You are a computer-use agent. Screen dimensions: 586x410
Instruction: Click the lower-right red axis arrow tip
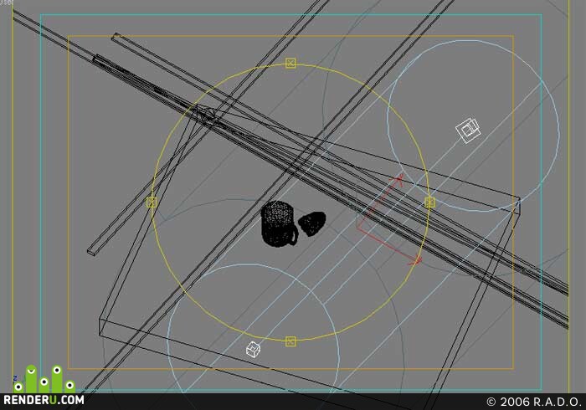click(417, 260)
